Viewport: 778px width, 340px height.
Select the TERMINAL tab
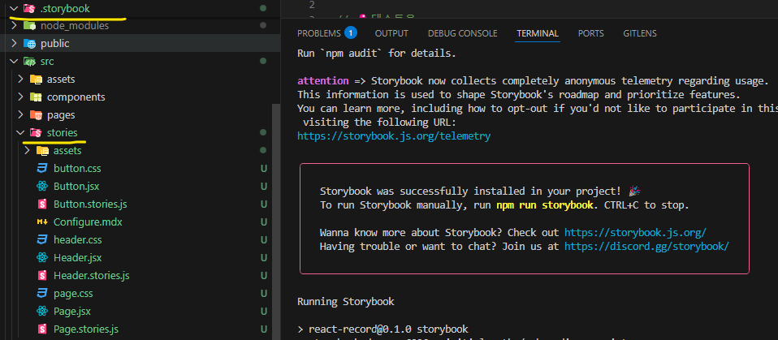point(538,33)
